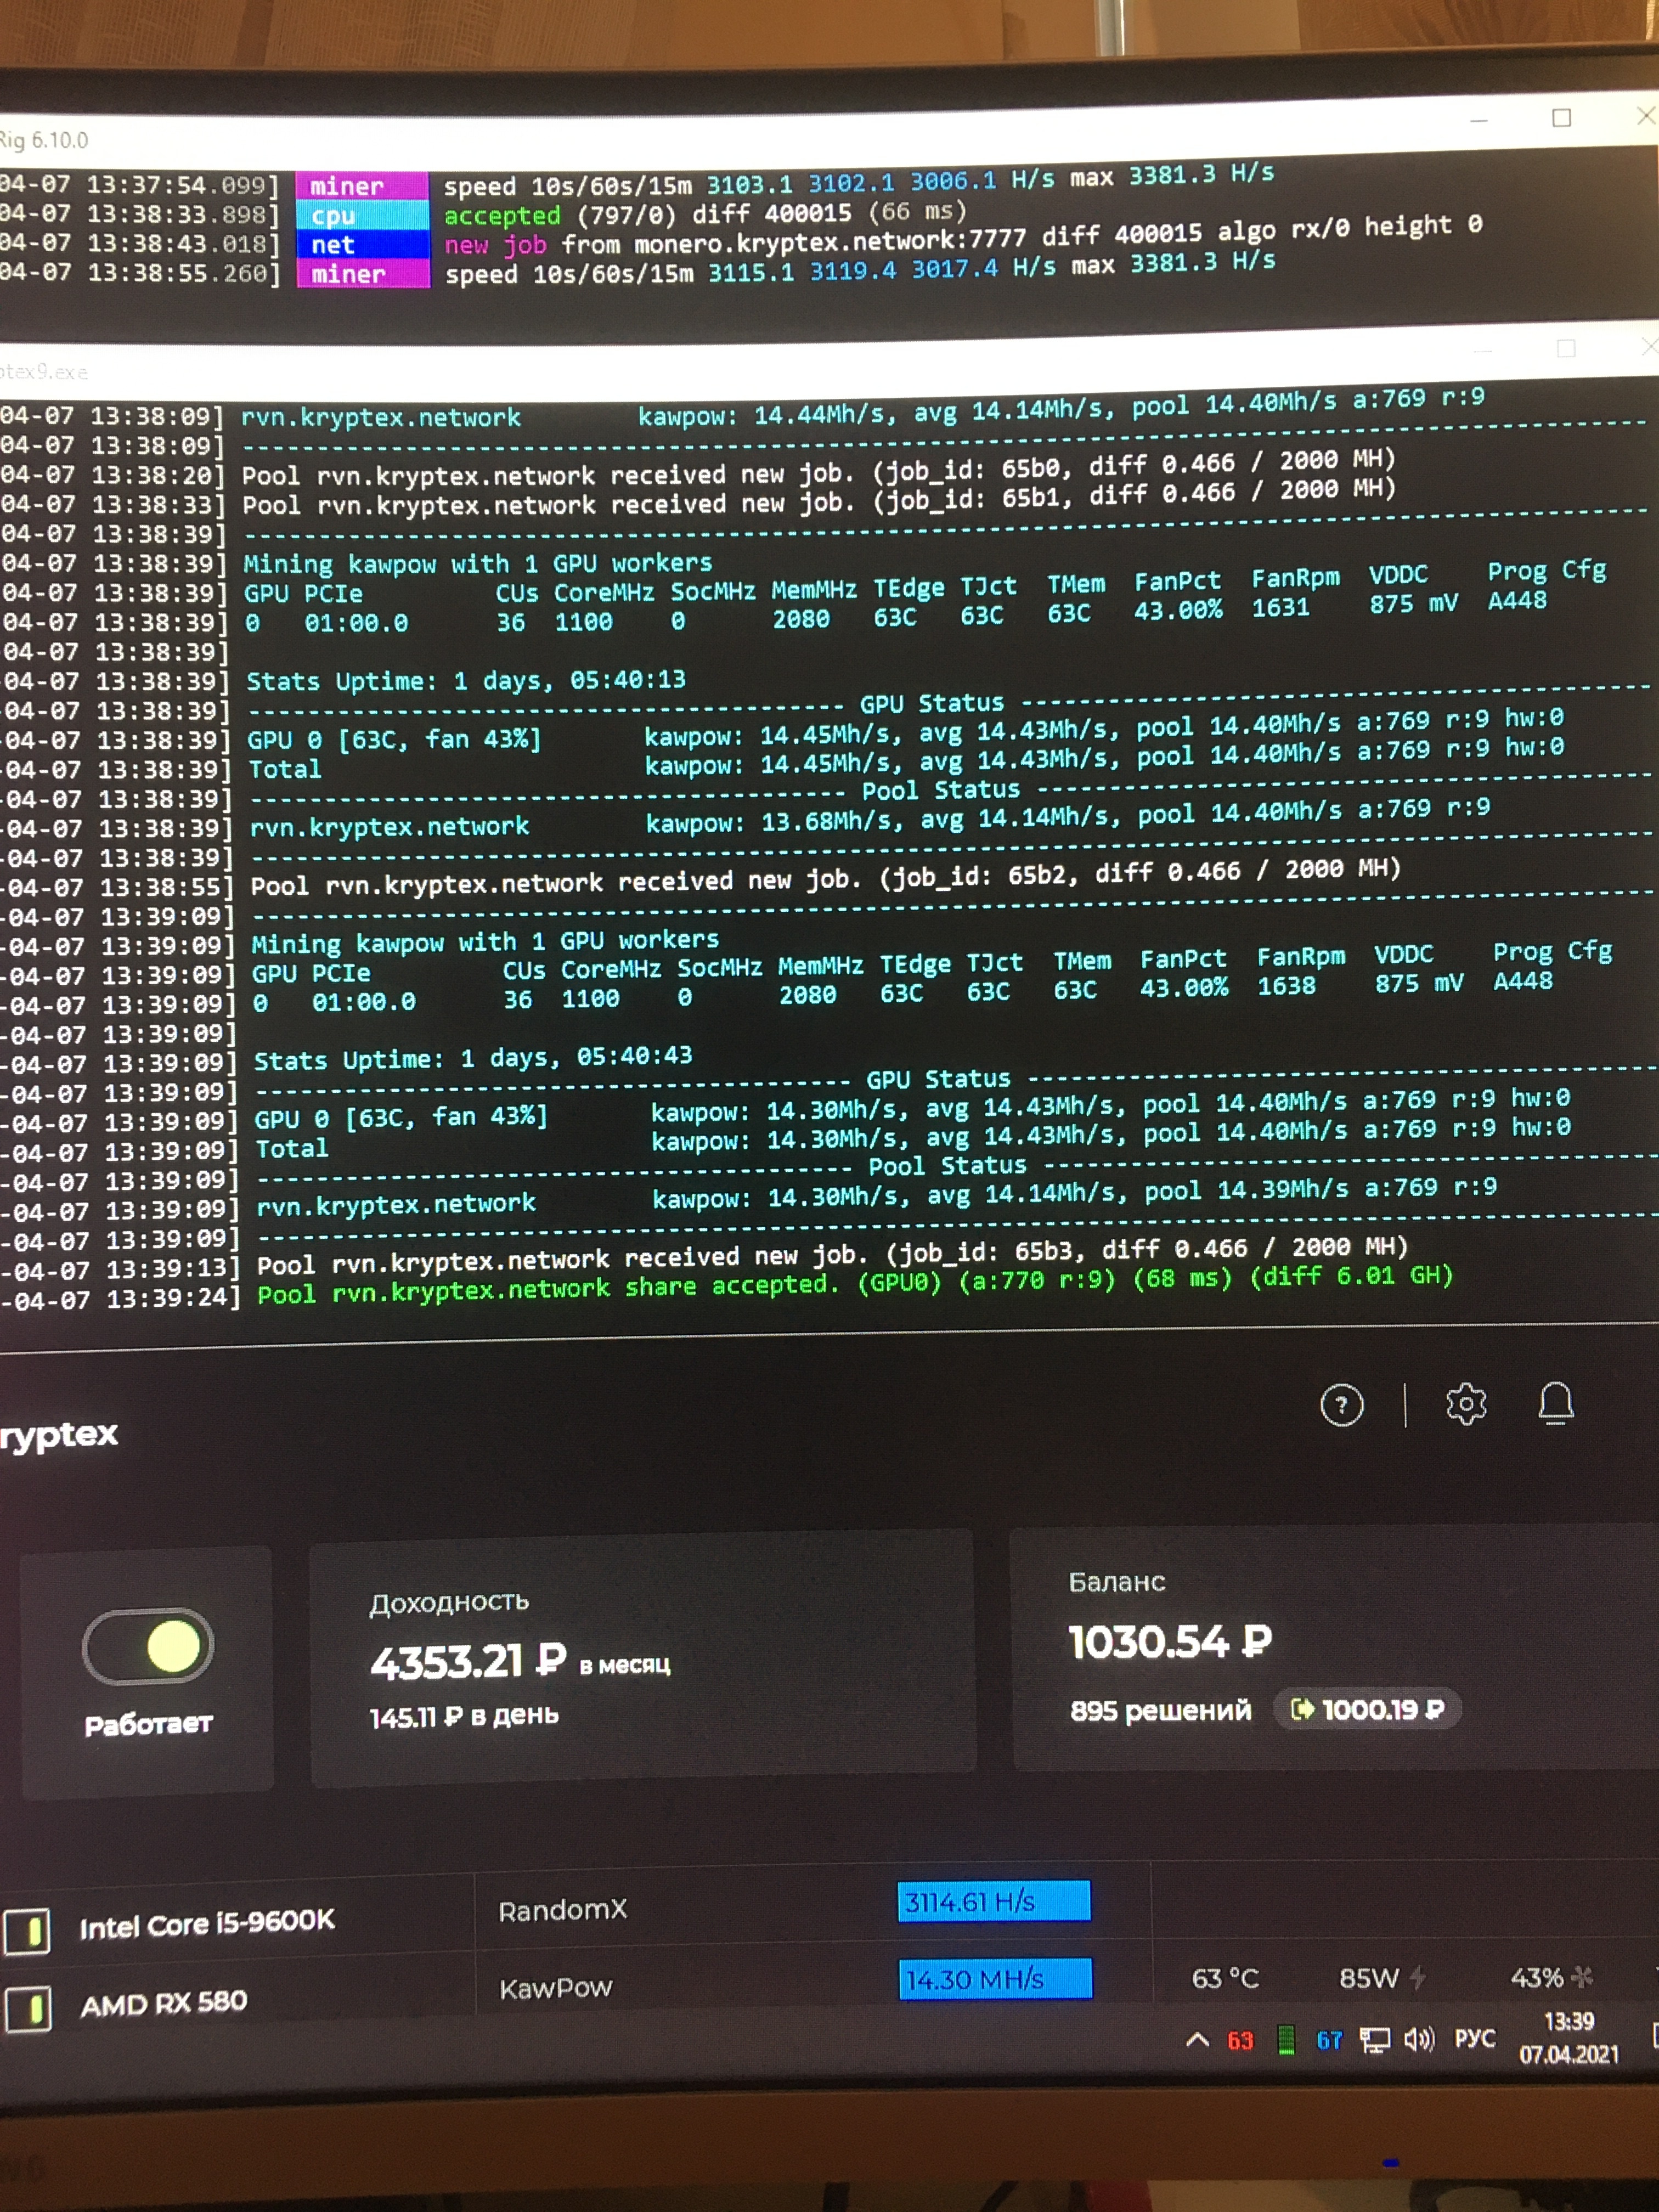Screen dimensions: 1659x2212
Task: Open Kryptex help question mark icon
Action: coord(1341,1405)
